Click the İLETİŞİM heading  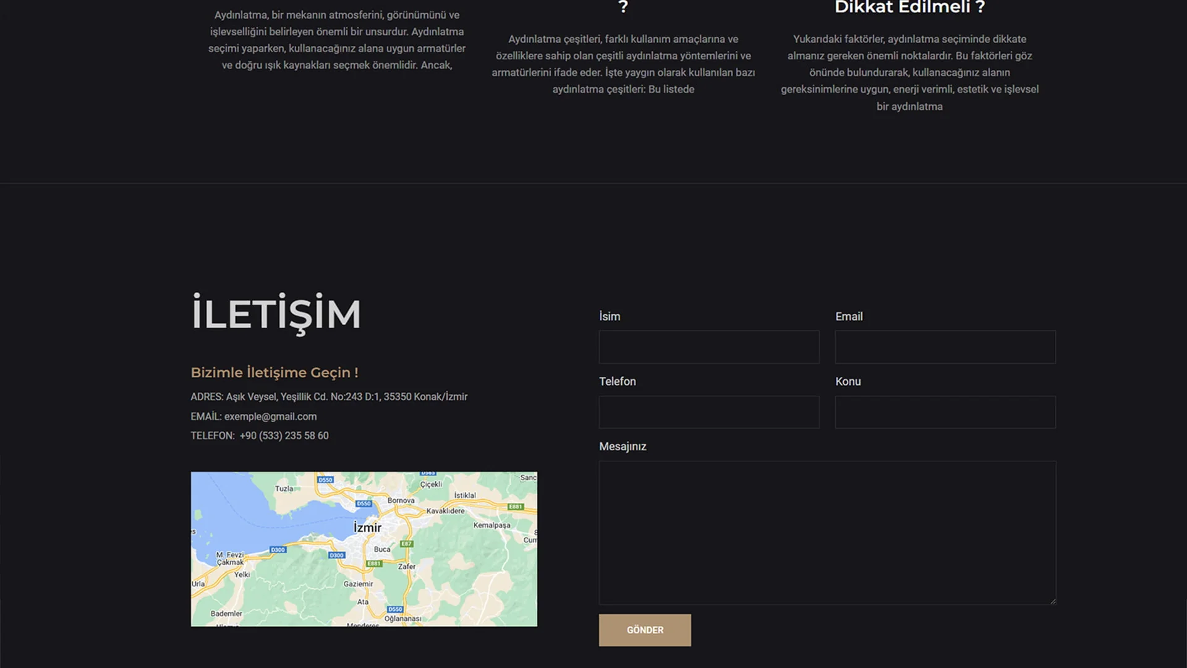click(276, 314)
